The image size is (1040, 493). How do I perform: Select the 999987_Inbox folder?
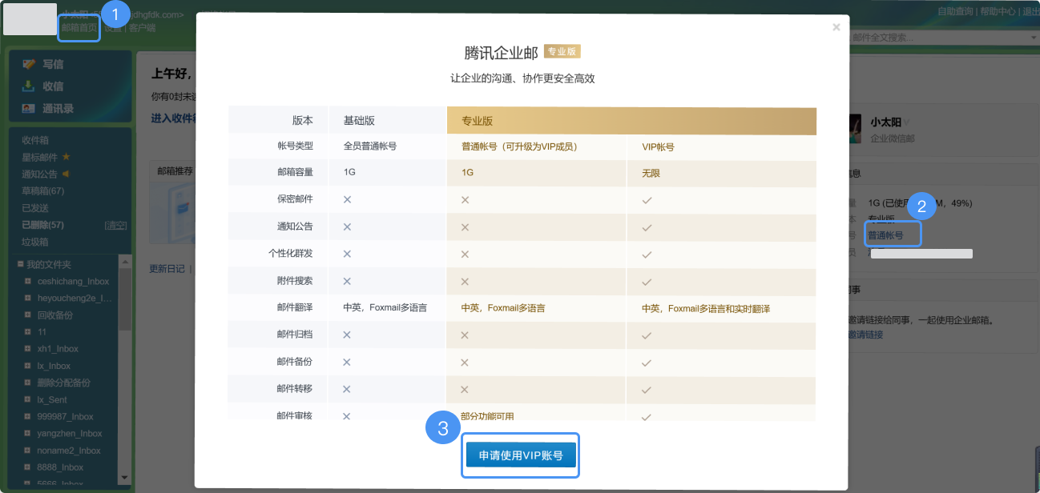[66, 417]
